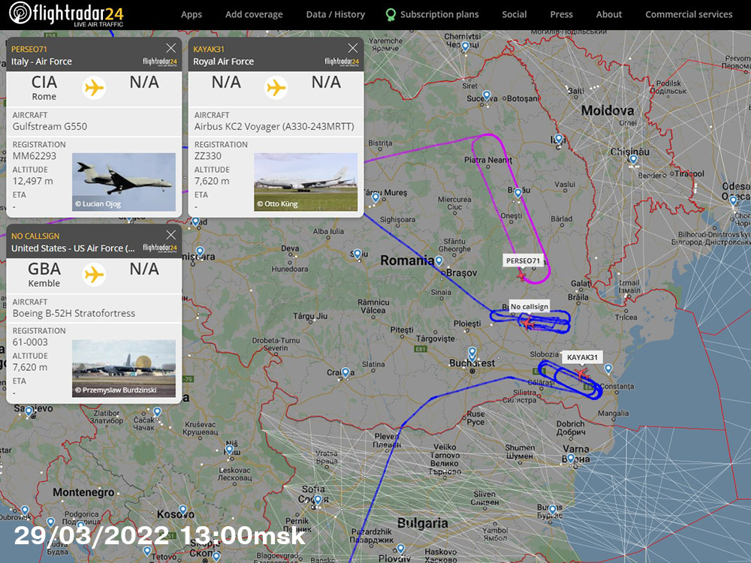Click 'Airbus KC2 Voyager (A330-243MRTT)' text

coord(274,126)
